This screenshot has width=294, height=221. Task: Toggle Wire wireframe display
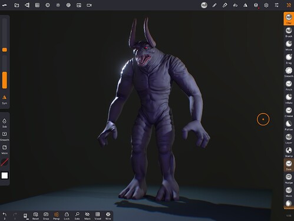point(108,216)
